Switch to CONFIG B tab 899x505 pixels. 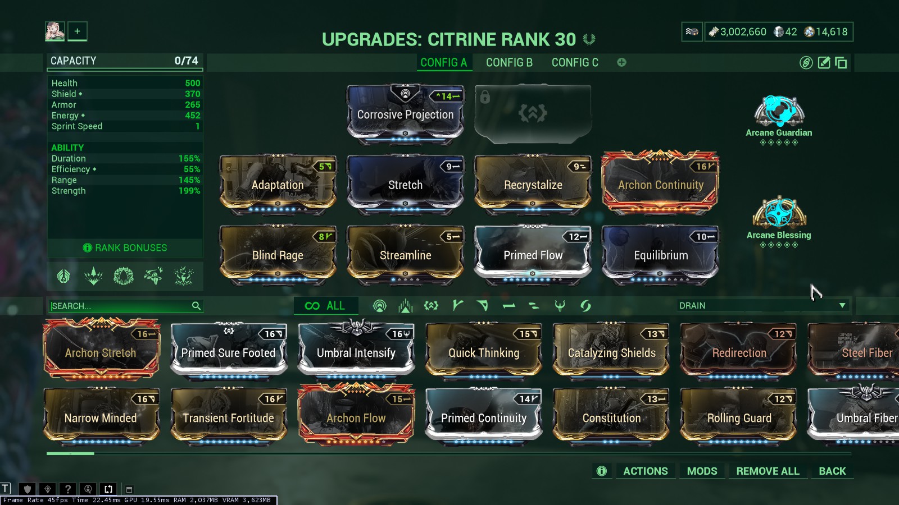tap(509, 62)
